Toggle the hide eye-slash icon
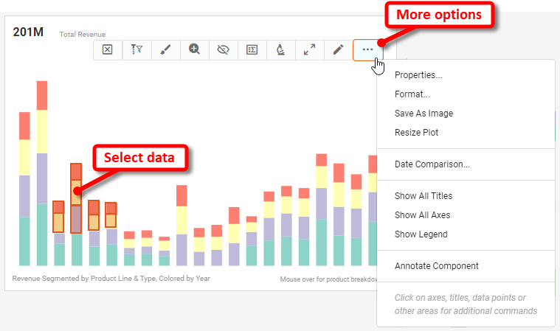 tap(223, 49)
